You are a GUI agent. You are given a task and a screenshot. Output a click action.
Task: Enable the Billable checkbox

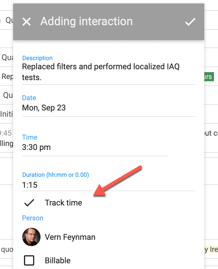[x=29, y=260]
